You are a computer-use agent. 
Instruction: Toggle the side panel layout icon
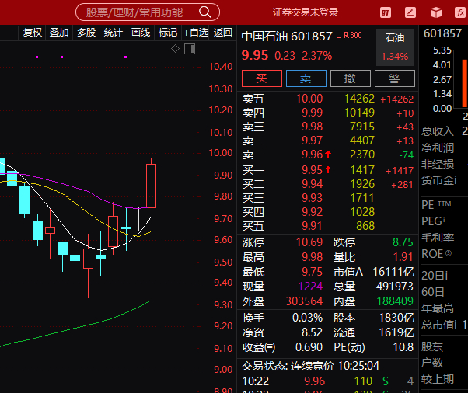tap(190, 49)
